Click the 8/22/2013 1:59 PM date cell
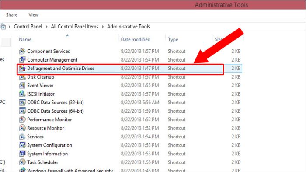The width and height of the screenshot is (306, 172). pyautogui.click(x=140, y=111)
